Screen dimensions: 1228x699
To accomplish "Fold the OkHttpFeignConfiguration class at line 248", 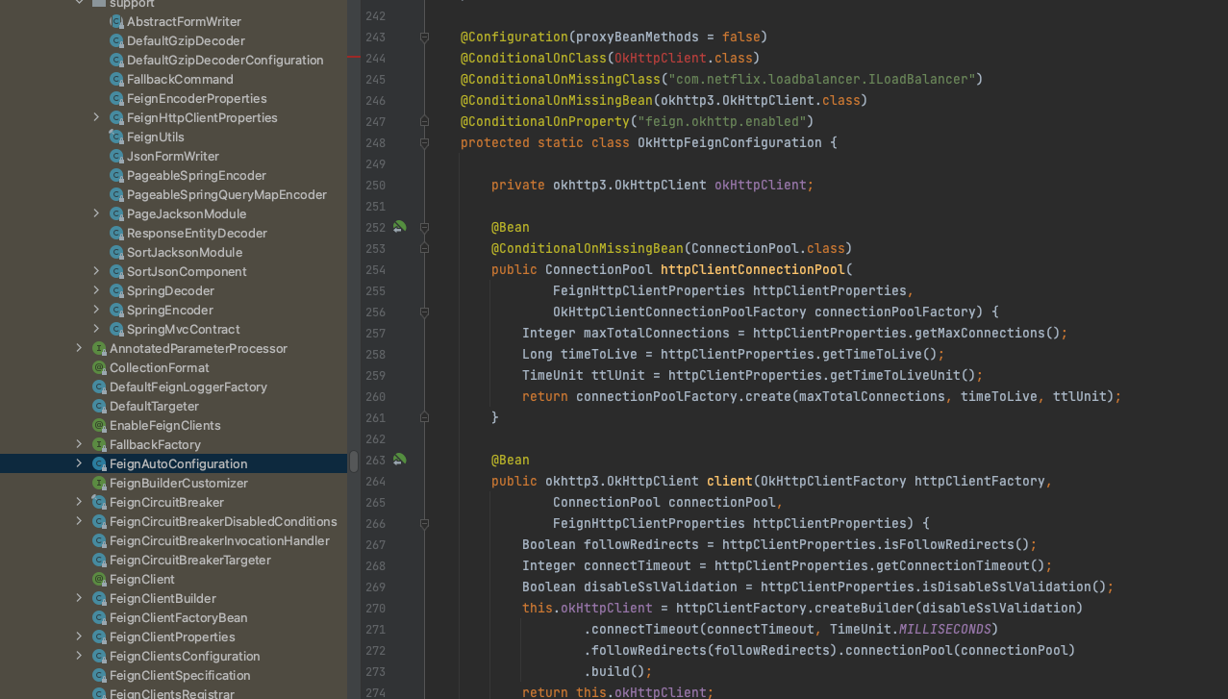I will click(424, 143).
